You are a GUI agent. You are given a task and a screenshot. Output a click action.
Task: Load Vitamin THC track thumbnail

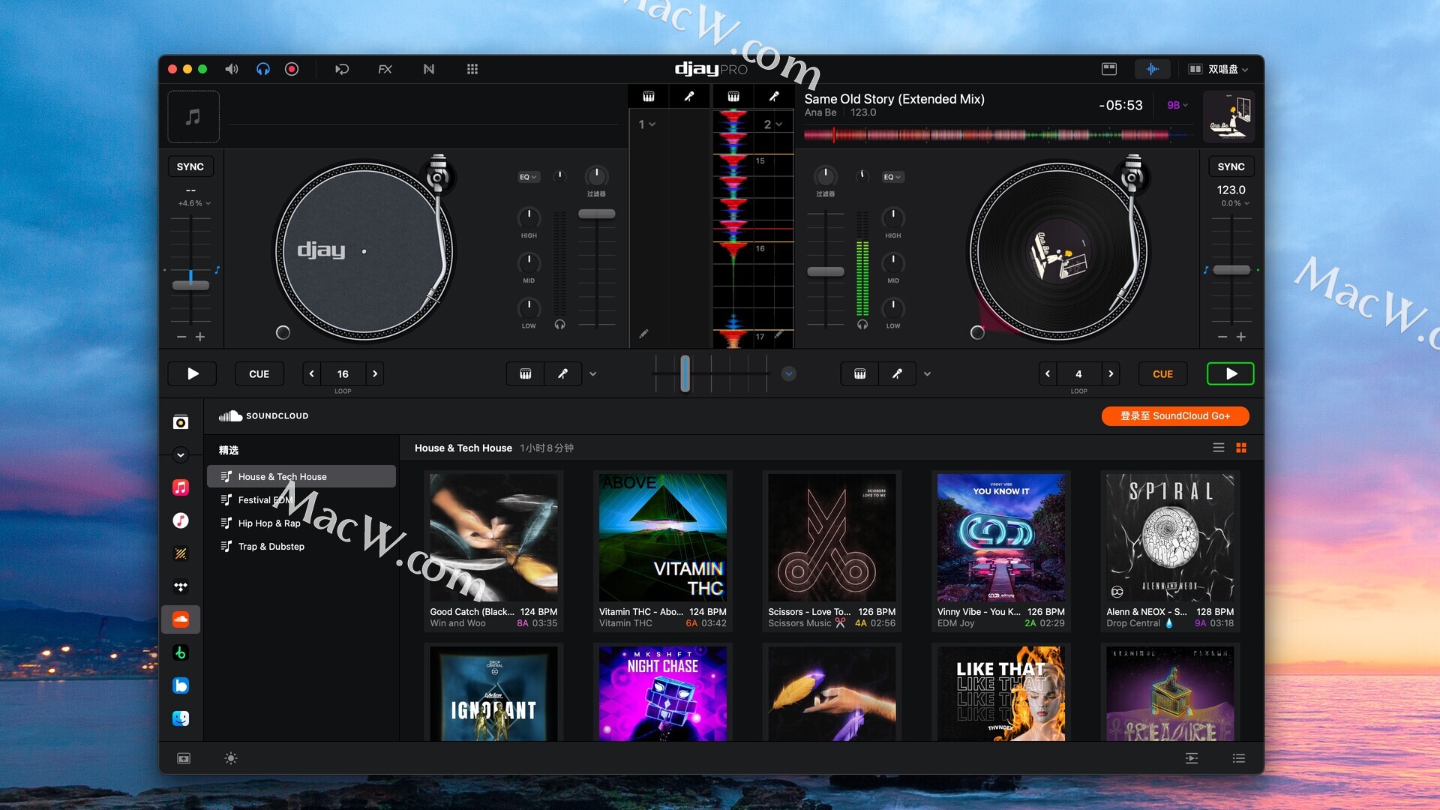click(x=662, y=537)
